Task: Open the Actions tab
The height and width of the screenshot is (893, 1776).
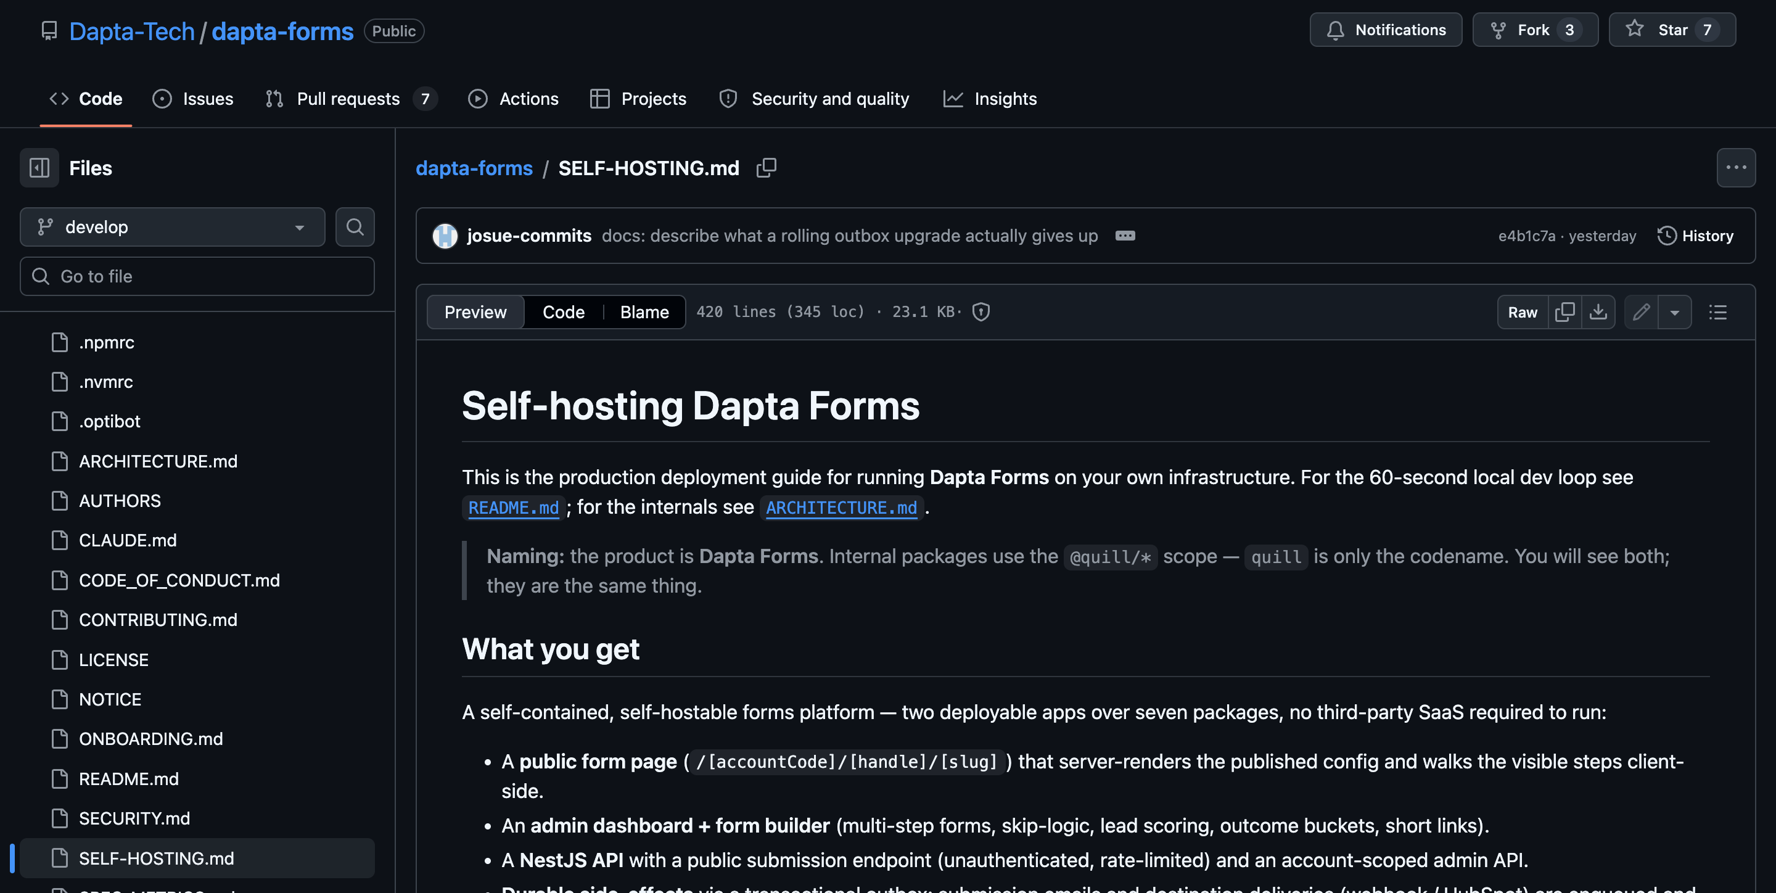Action: pyautogui.click(x=514, y=99)
